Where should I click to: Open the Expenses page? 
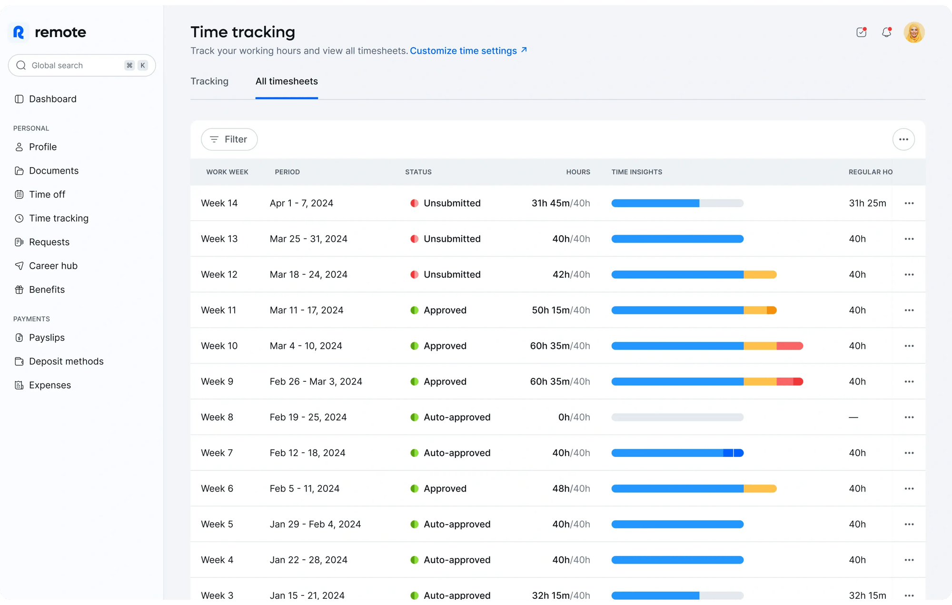[50, 385]
